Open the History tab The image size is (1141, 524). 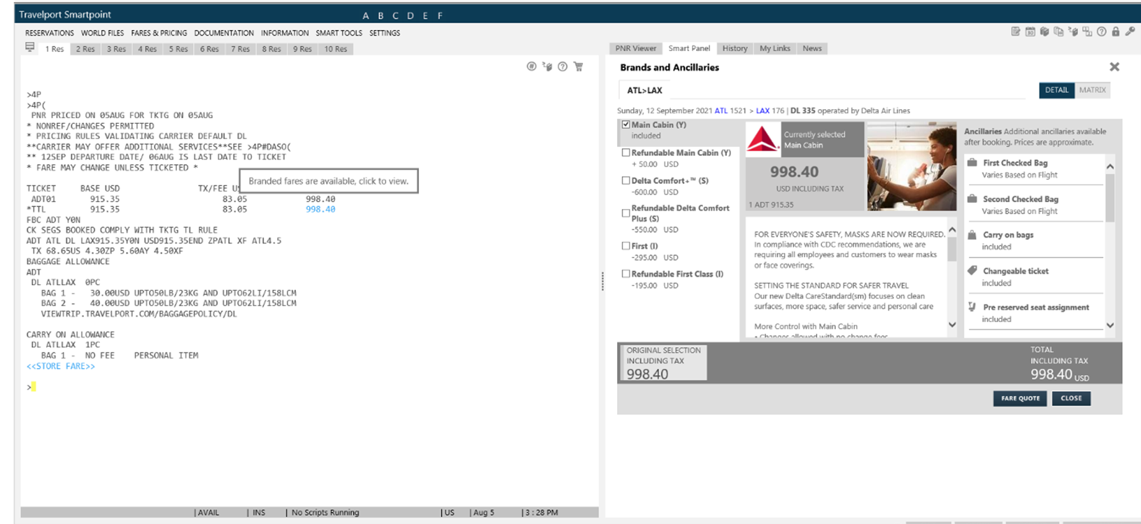point(735,48)
